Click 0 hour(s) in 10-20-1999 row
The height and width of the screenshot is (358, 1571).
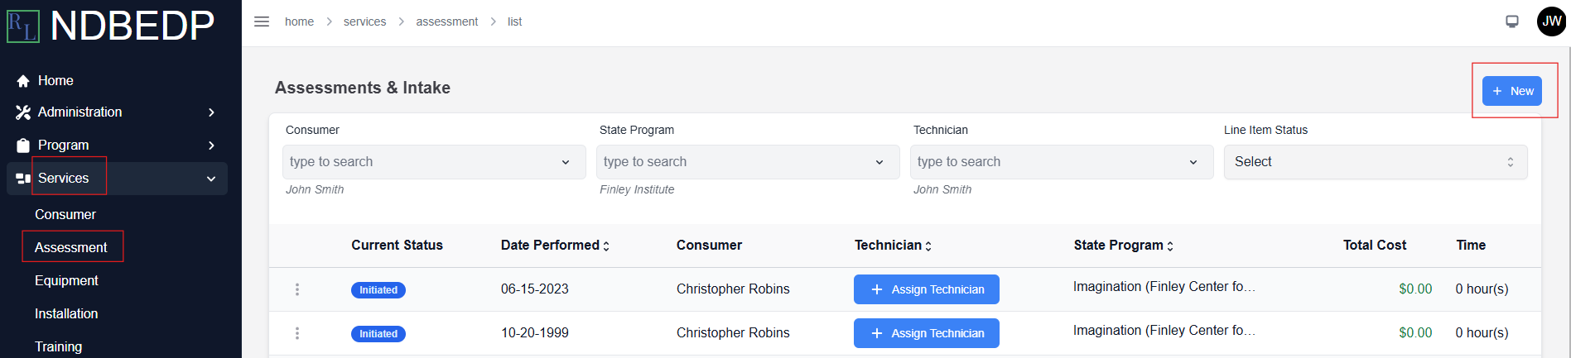1482,333
